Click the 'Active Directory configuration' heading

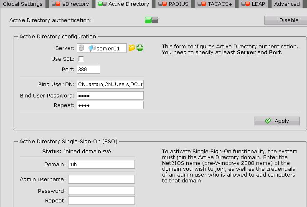pos(58,37)
